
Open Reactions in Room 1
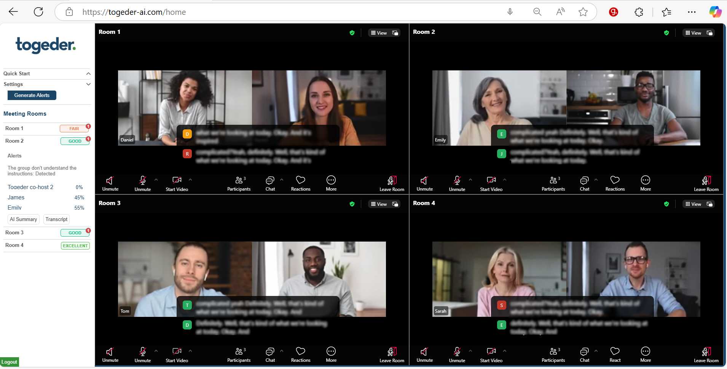point(301,183)
